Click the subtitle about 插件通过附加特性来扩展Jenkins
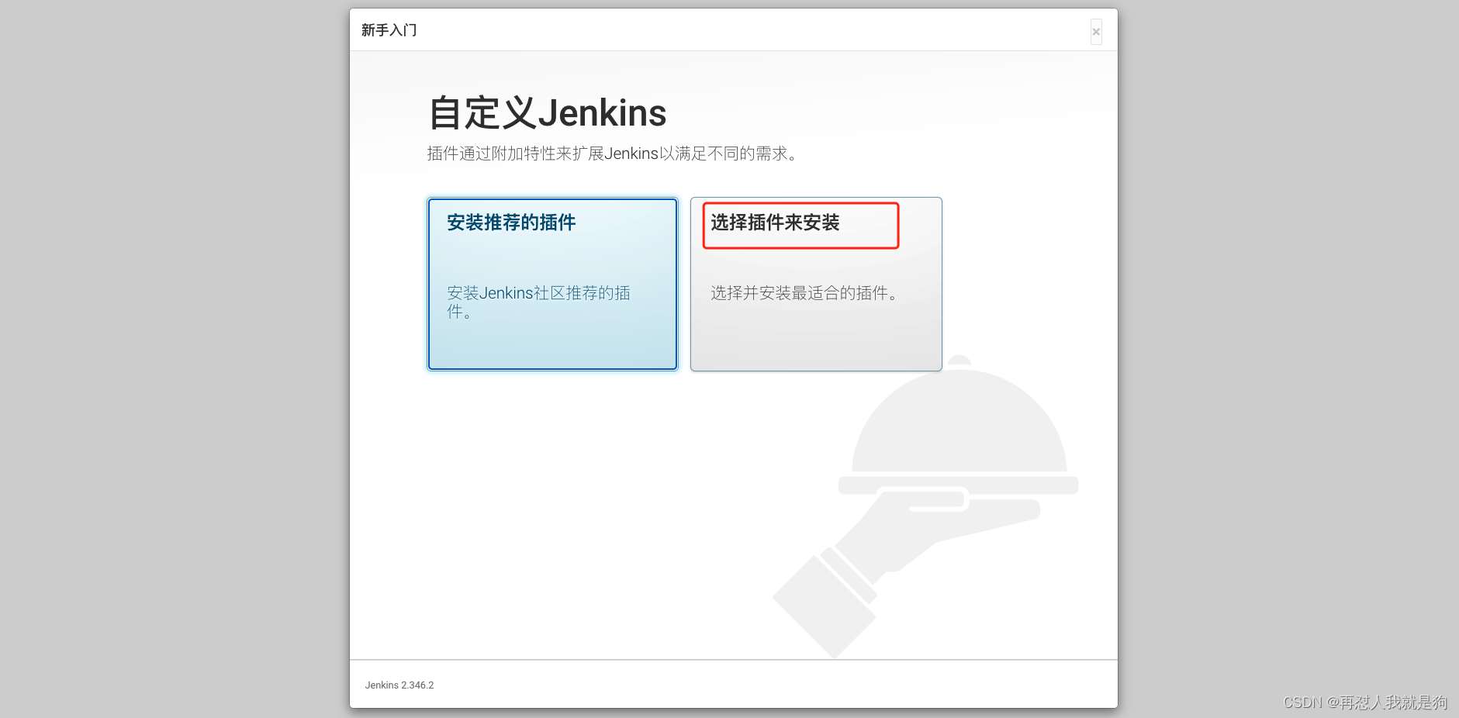 613,154
